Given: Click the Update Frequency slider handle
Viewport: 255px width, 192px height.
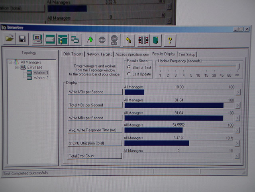Looking at the screenshot, I should (x=238, y=67).
